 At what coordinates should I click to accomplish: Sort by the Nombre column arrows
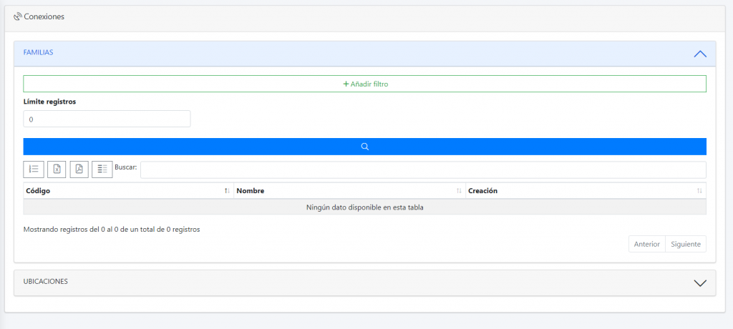459,191
